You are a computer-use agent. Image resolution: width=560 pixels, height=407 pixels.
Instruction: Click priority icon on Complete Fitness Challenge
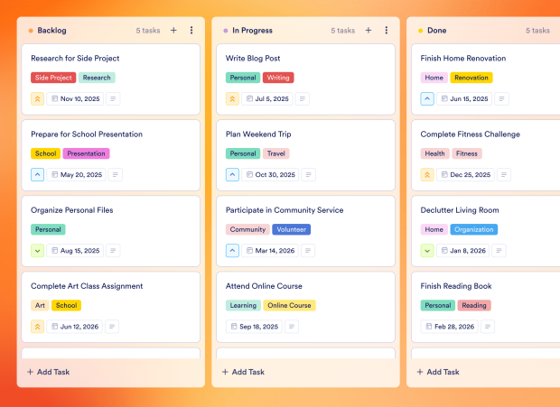coord(427,175)
